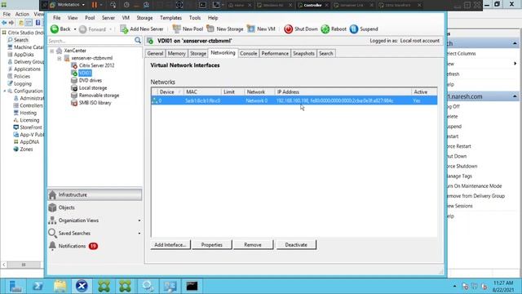Sort by the IP Address column header

(343, 92)
